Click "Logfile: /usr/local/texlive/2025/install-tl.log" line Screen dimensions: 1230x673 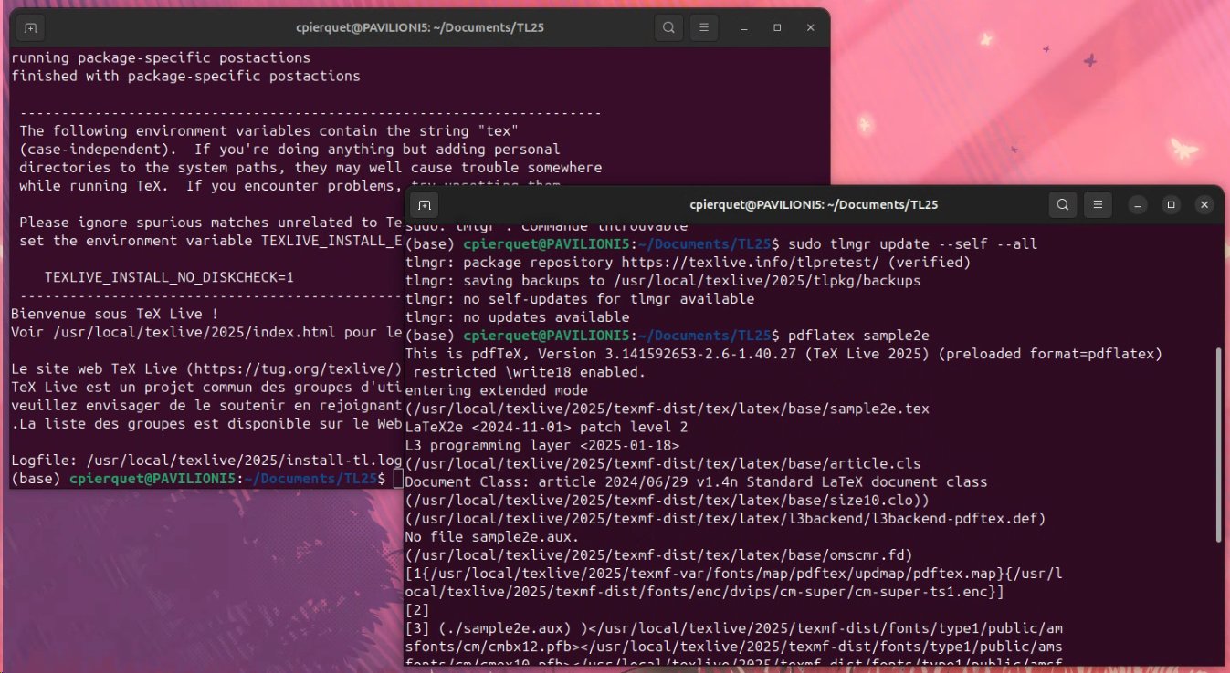pyautogui.click(x=207, y=461)
